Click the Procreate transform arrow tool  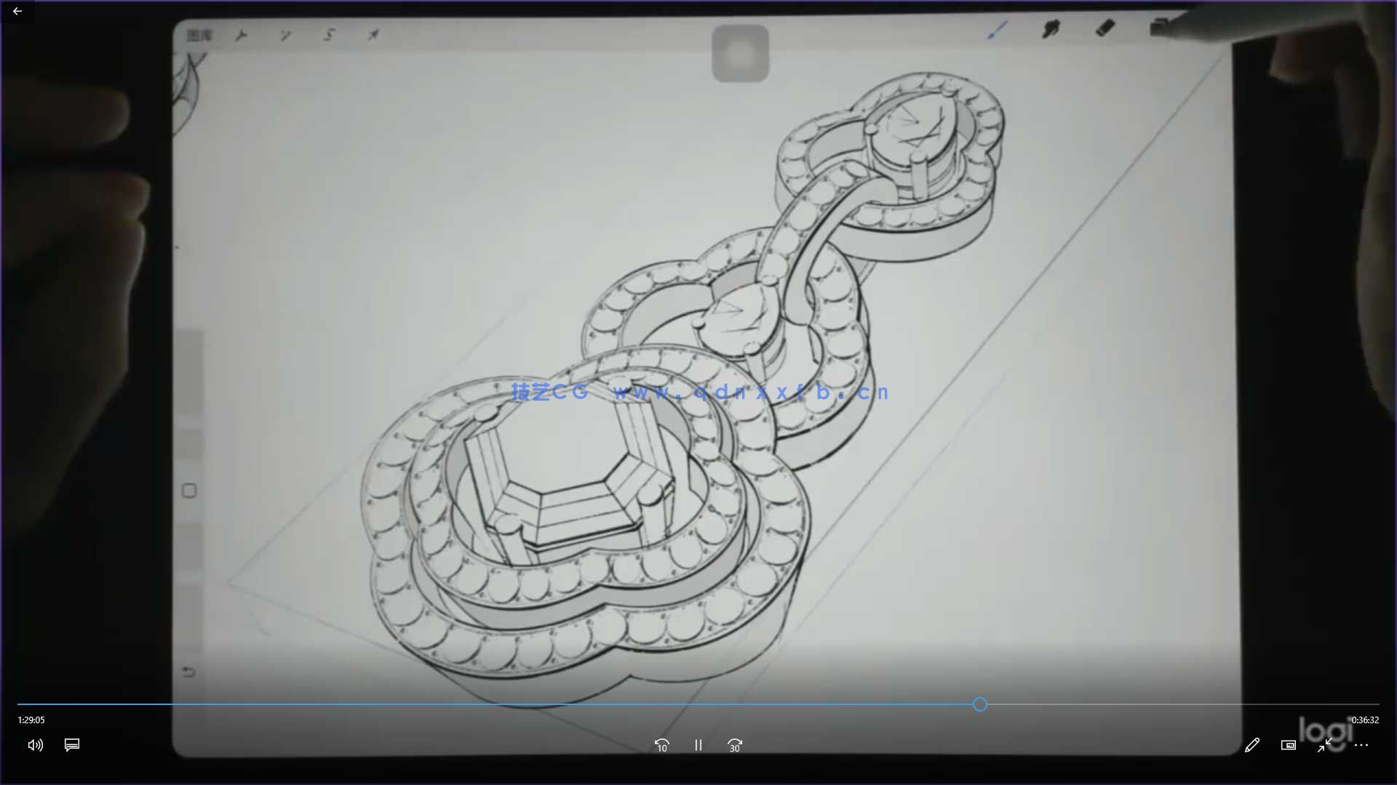(373, 35)
